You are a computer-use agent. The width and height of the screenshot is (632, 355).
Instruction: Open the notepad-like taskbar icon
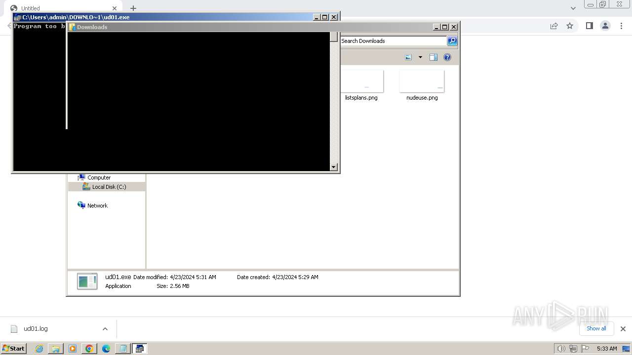coord(122,349)
